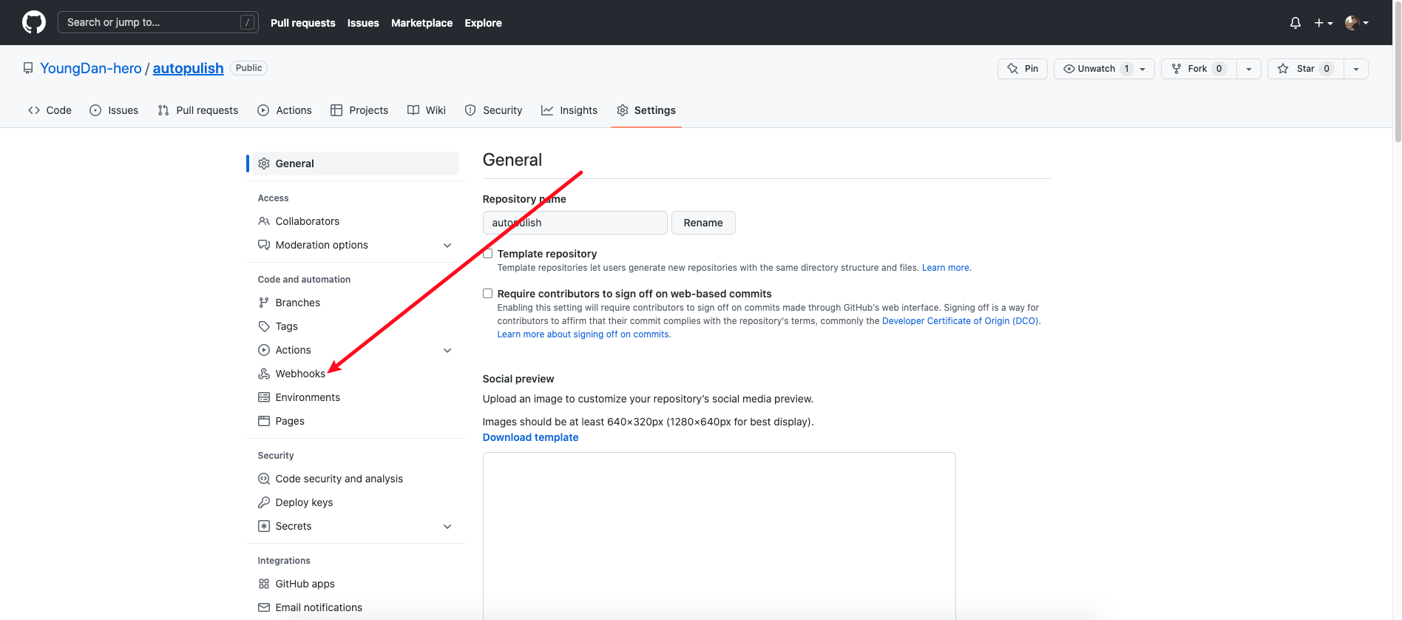Viewport: 1402px width, 620px height.
Task: Expand the Moderation options chevron
Action: [447, 245]
